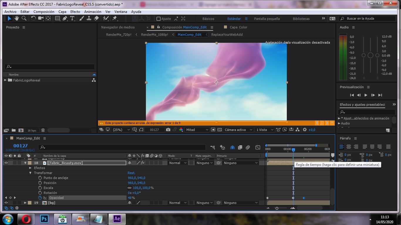Open the RenderMe_1080p! breadcrumb
This screenshot has width=401, height=225.
click(154, 35)
